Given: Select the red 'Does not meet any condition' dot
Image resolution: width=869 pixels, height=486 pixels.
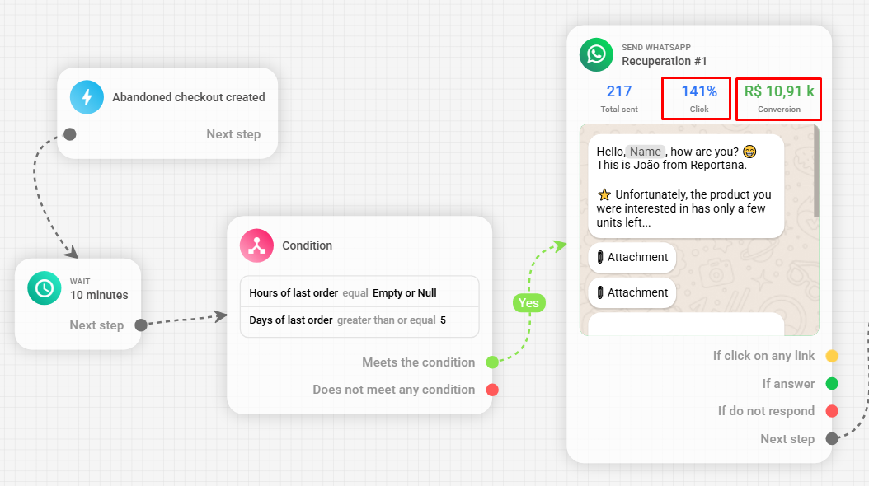Looking at the screenshot, I should click(x=492, y=390).
